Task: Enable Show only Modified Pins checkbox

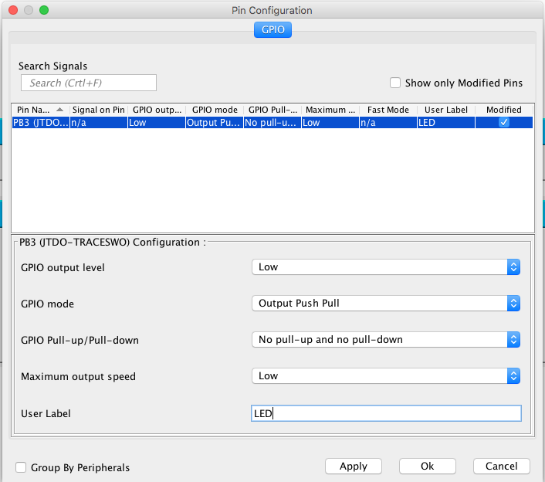Action: (x=395, y=83)
